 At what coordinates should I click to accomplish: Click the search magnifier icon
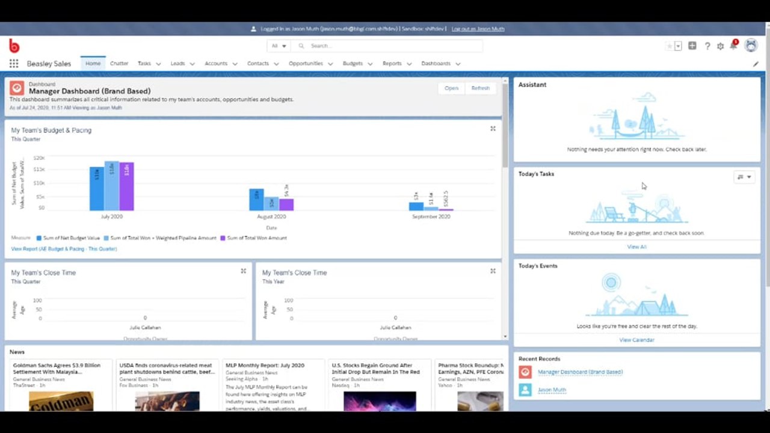click(x=301, y=46)
